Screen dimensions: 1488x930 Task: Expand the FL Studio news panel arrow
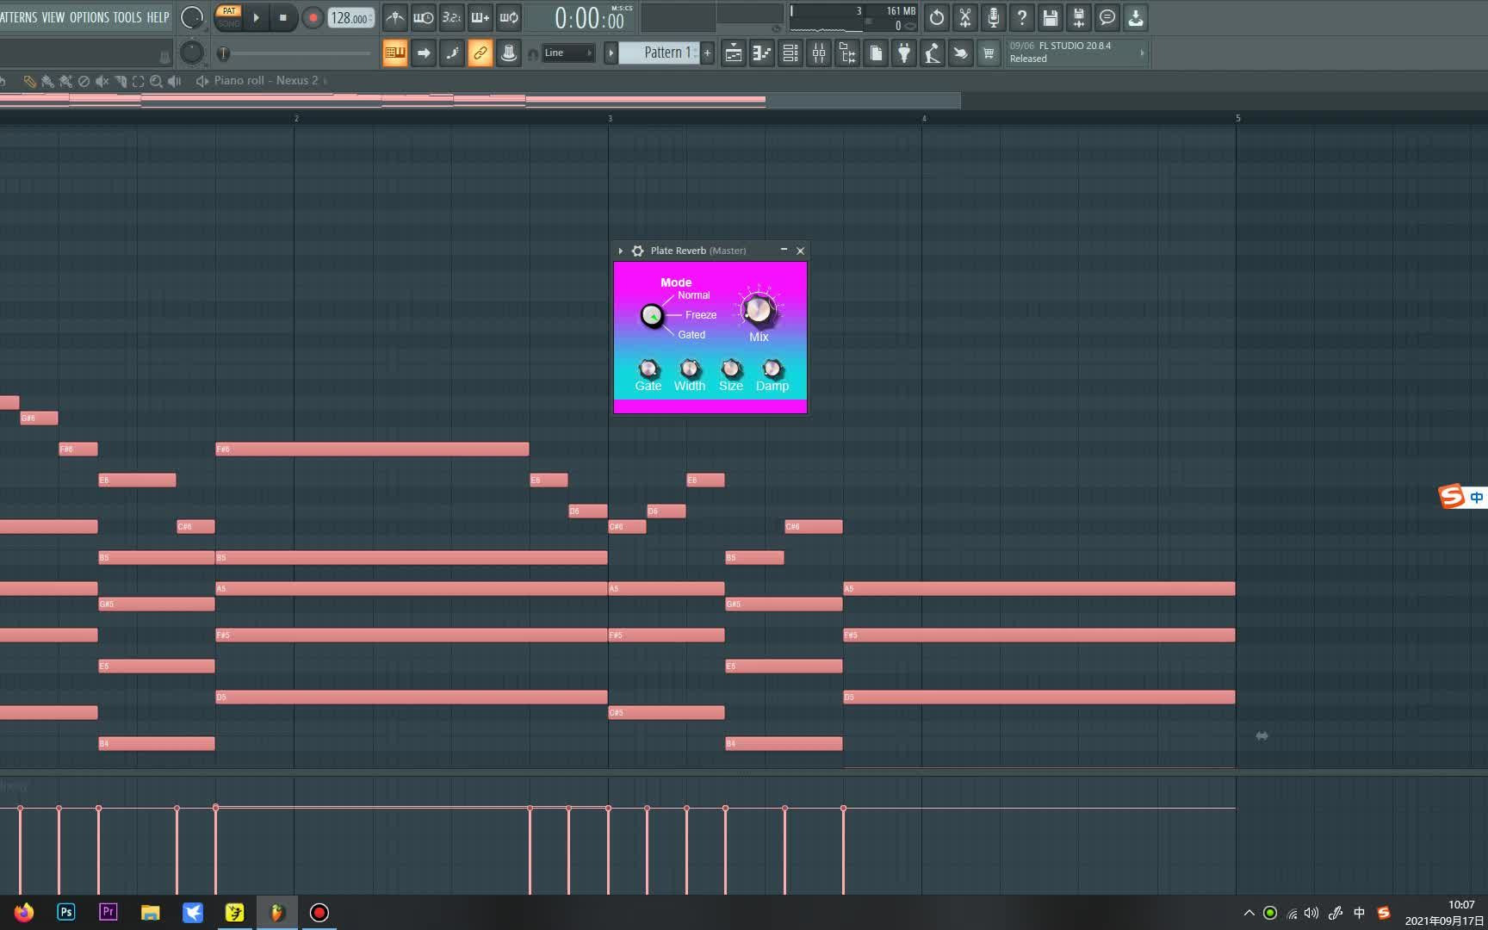(x=1143, y=53)
